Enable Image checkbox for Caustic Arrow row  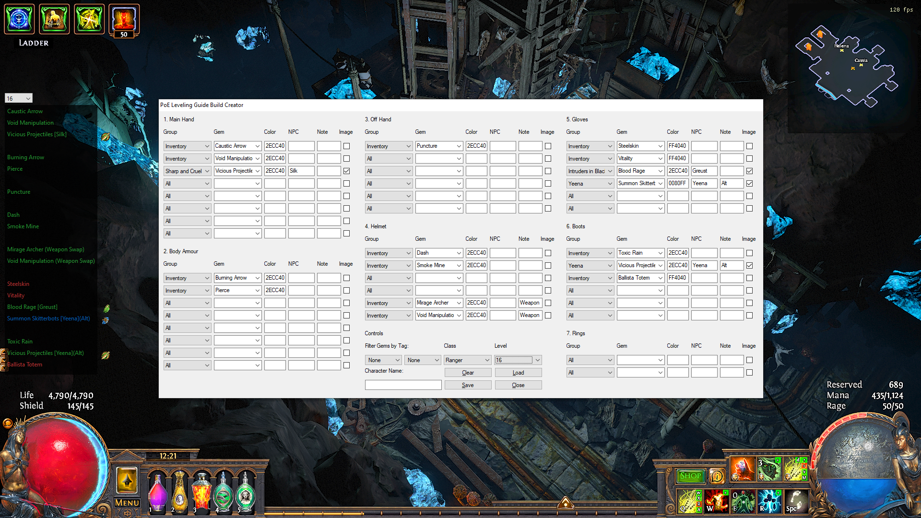pos(346,146)
